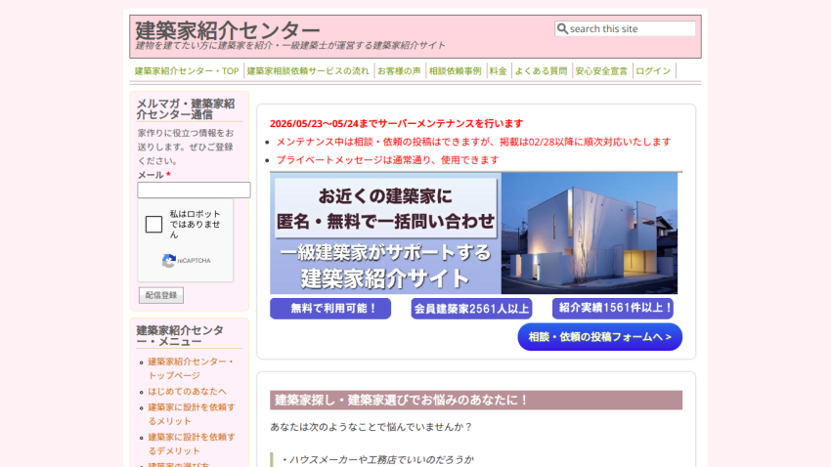Open 建築家に設計を依頼するメリット link

click(192, 414)
